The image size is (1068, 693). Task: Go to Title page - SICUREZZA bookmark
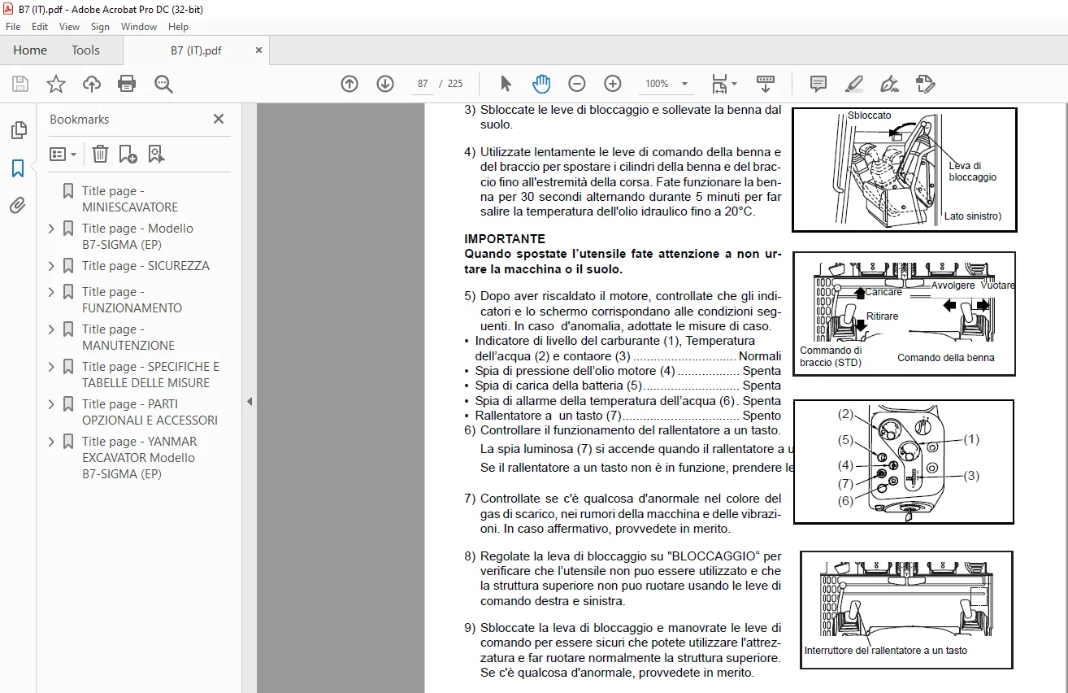click(x=145, y=266)
